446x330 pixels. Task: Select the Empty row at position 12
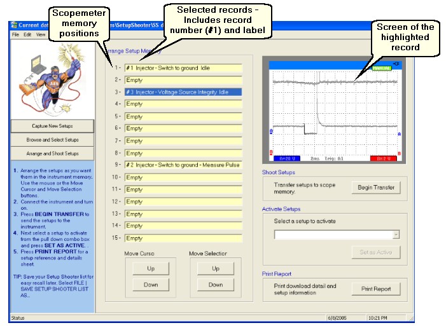183,202
